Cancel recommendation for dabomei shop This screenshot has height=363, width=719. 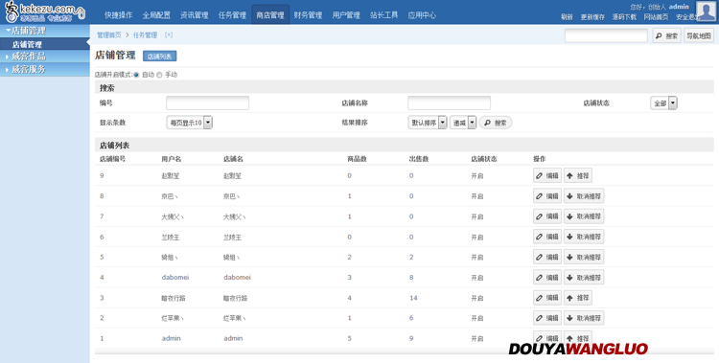[x=583, y=278]
